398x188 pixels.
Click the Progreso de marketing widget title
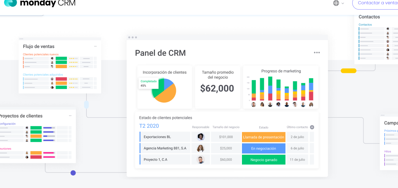click(x=281, y=71)
